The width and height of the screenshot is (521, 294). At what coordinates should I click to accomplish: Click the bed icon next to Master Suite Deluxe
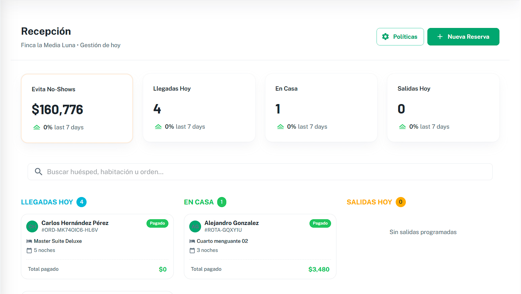[x=29, y=241]
